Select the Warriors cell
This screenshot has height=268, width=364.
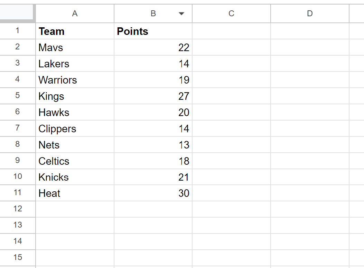(x=75, y=80)
